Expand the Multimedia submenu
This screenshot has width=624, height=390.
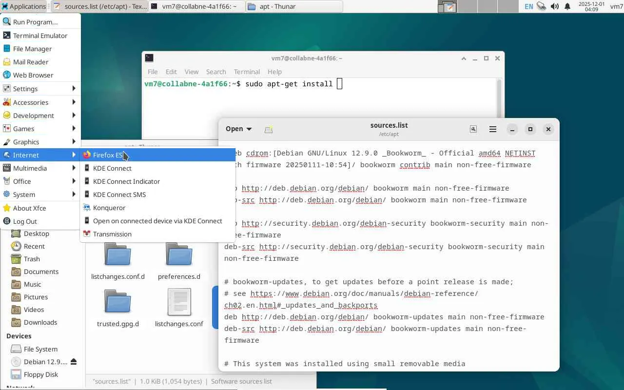[x=40, y=168]
